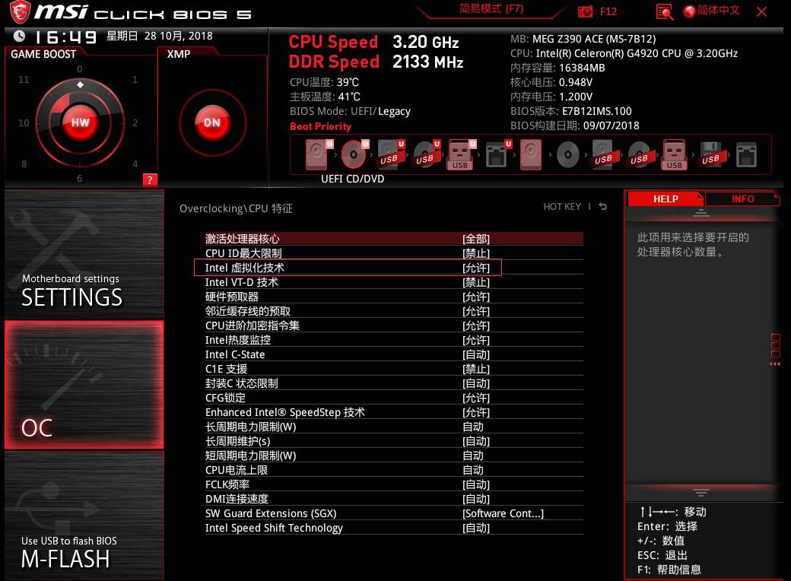Click the Overclocking\CPU 特征 breadcrumb
The height and width of the screenshot is (581, 791).
[x=236, y=209]
